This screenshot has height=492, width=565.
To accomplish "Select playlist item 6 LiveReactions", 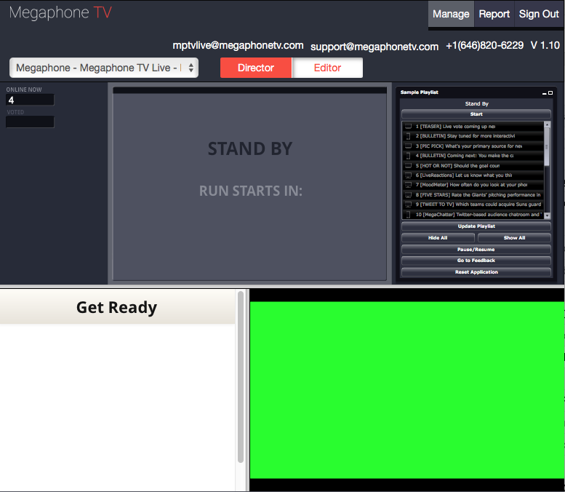I will click(x=473, y=175).
